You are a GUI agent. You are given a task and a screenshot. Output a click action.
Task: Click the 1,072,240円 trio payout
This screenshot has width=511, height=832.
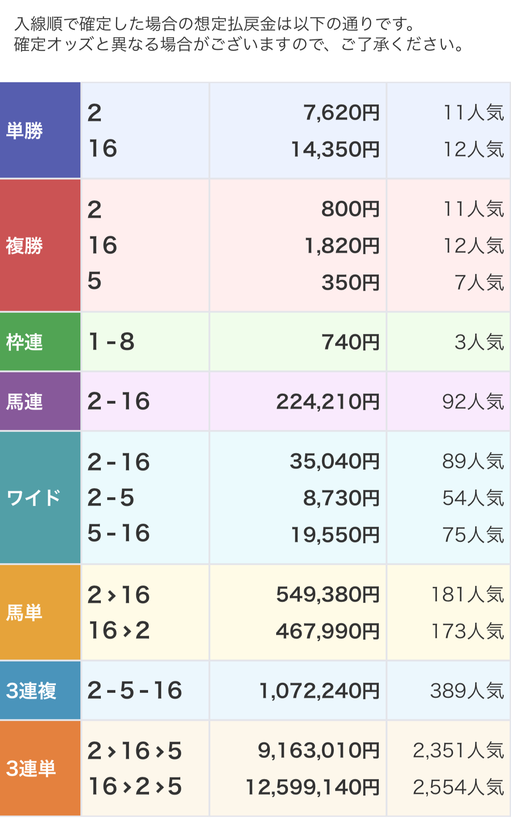(x=319, y=691)
